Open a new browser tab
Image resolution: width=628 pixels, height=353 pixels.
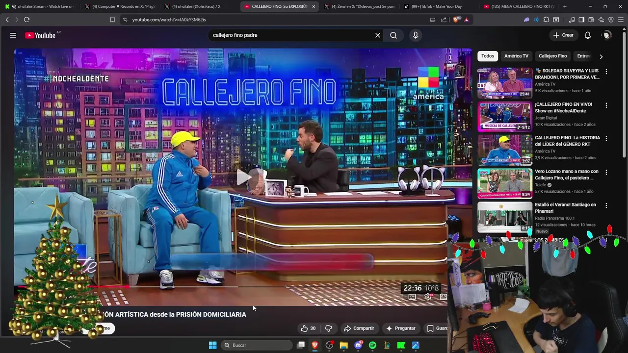point(565,6)
